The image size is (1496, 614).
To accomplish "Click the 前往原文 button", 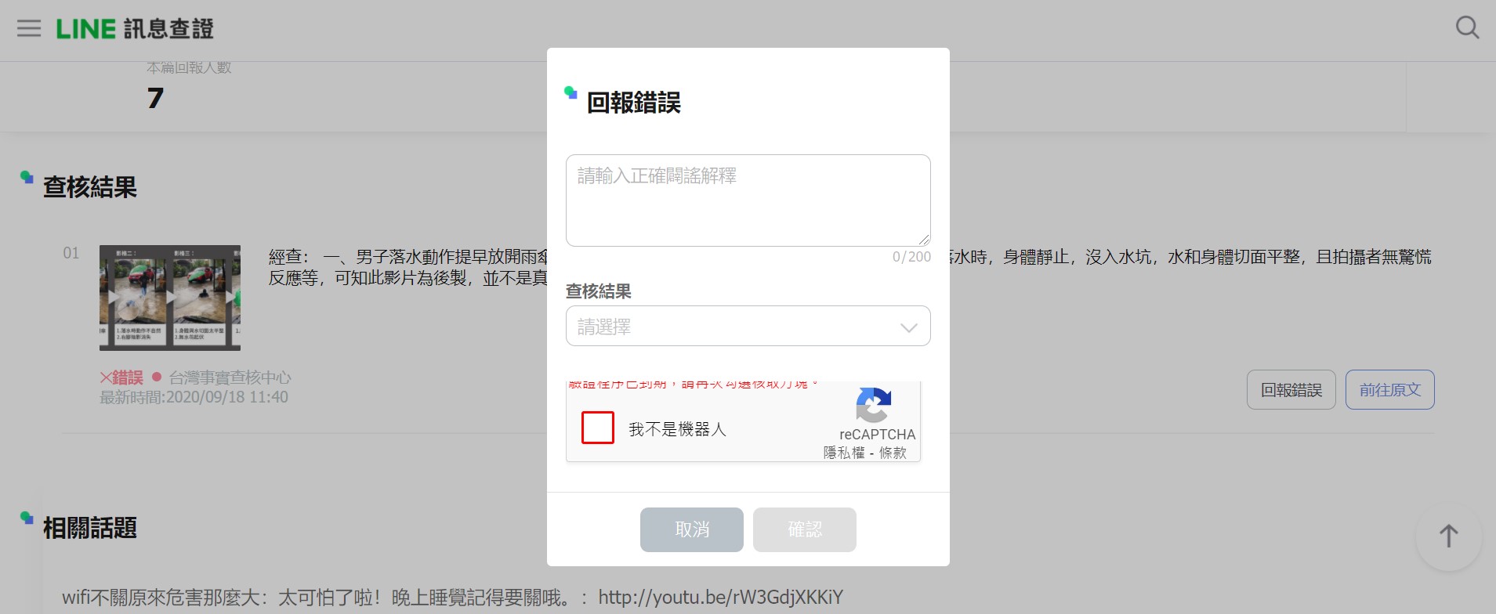I will pos(1389,389).
